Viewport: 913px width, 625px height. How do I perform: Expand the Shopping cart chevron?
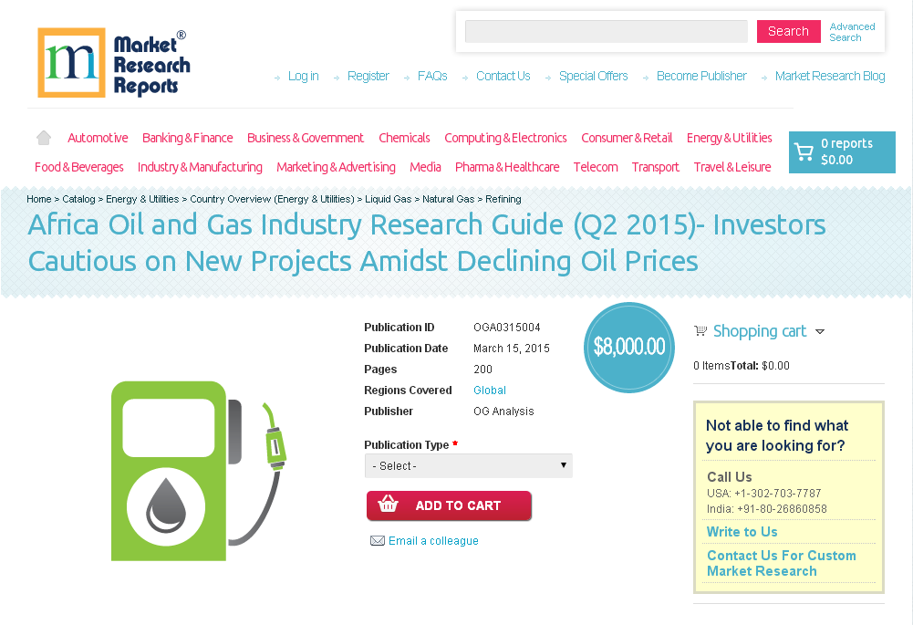pyautogui.click(x=820, y=332)
